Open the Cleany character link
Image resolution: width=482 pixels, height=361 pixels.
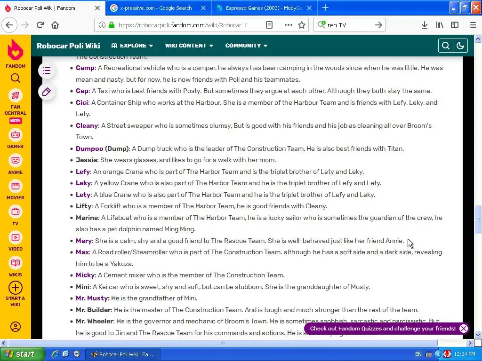tap(87, 126)
